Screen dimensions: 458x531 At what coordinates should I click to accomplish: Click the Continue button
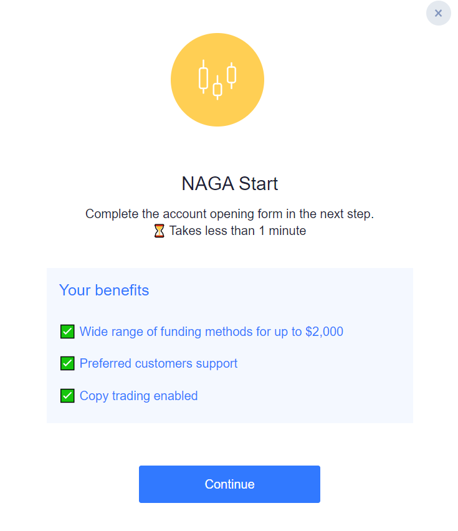tap(229, 484)
